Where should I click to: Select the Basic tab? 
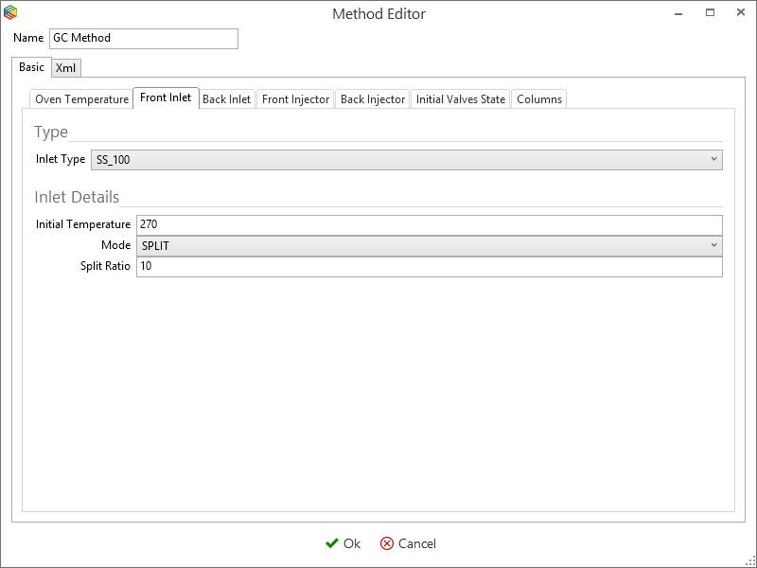[x=31, y=67]
